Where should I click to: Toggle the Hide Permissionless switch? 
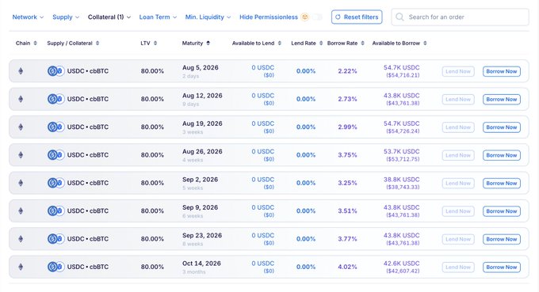(x=317, y=17)
